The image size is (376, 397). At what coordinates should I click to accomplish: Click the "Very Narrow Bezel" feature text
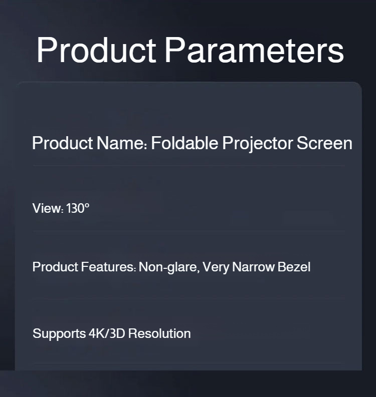[257, 267]
